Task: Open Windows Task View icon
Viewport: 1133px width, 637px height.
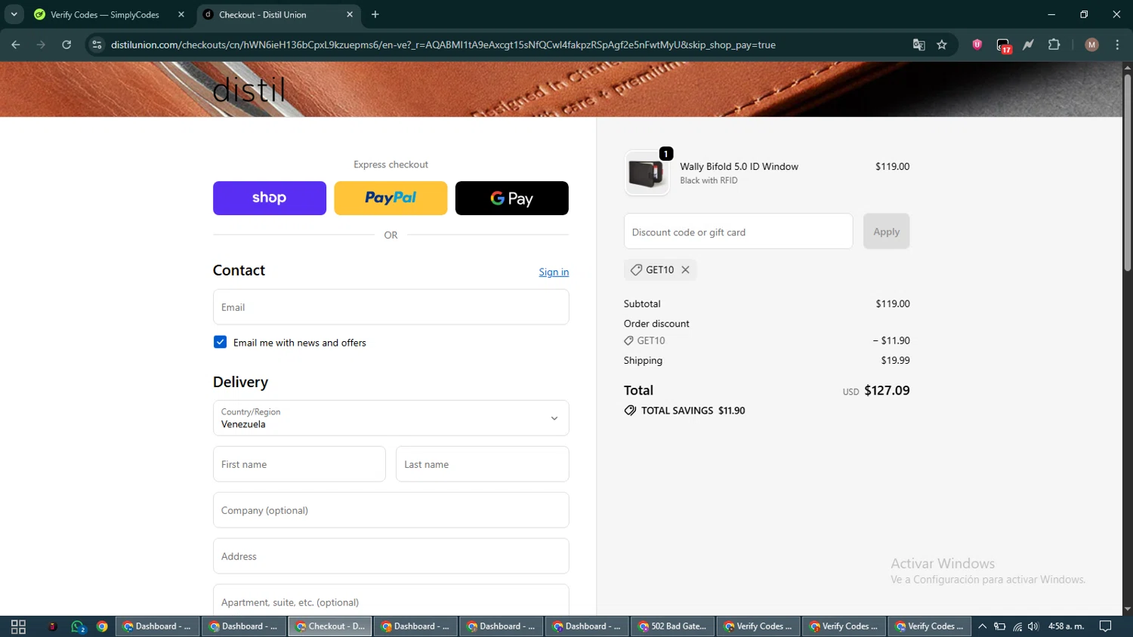Action: point(18,626)
